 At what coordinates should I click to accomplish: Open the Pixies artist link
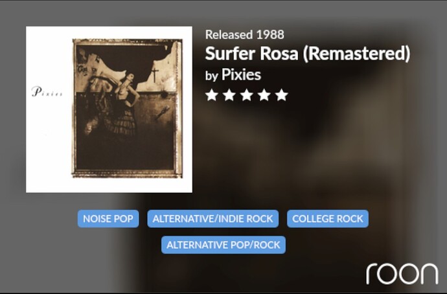tap(241, 74)
